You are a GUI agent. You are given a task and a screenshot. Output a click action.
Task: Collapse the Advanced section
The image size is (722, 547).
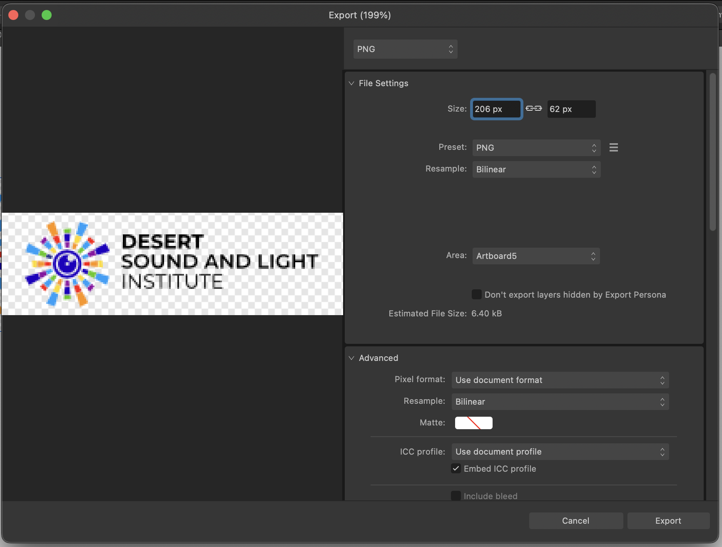[x=351, y=358]
